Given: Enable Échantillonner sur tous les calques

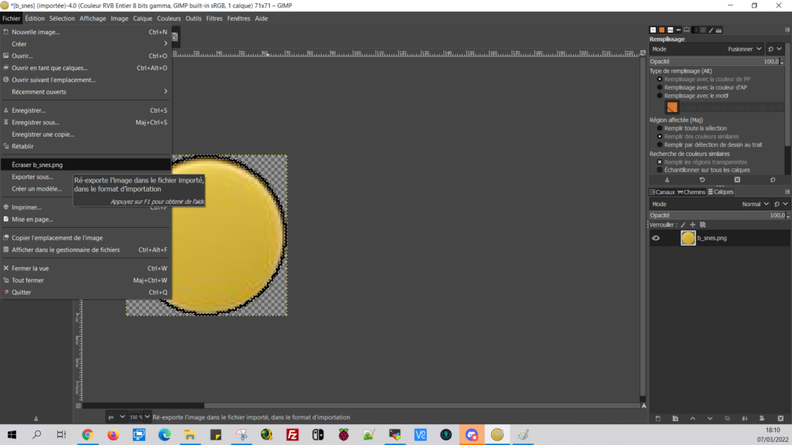Looking at the screenshot, I should point(660,170).
